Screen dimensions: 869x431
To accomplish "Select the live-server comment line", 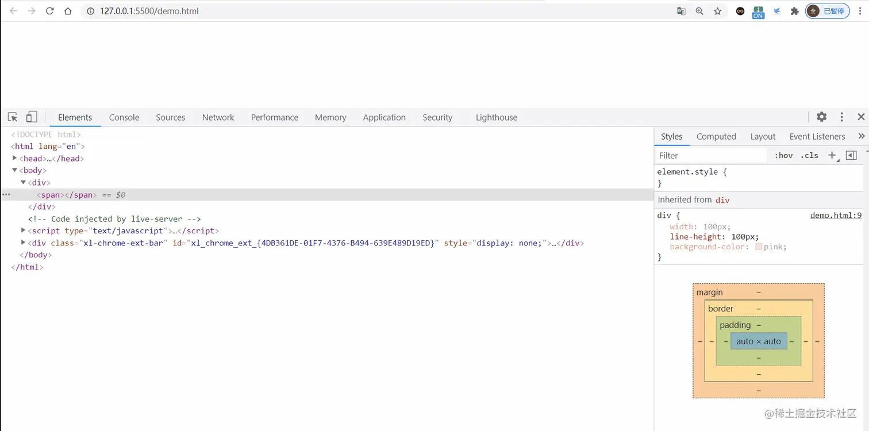I will click(114, 218).
